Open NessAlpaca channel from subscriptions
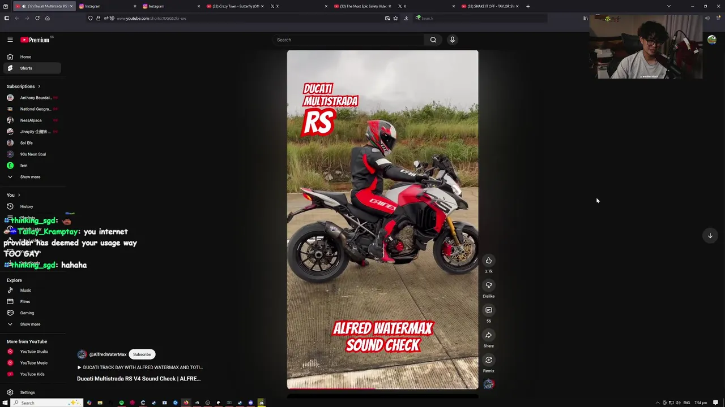Image resolution: width=725 pixels, height=407 pixels. 32,120
